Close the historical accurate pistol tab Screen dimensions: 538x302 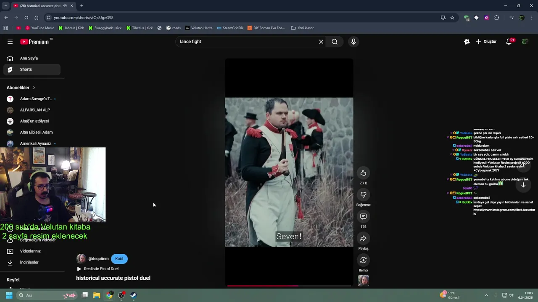click(71, 6)
